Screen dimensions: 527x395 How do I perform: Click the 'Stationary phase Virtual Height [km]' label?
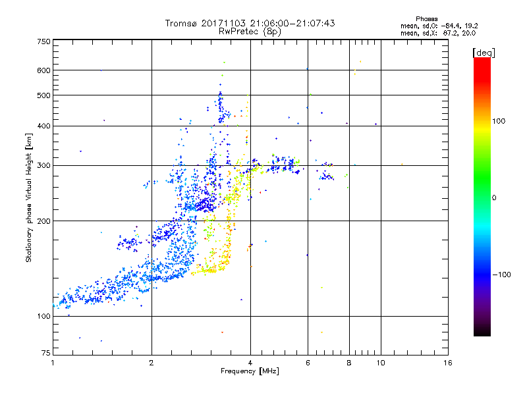pos(29,197)
